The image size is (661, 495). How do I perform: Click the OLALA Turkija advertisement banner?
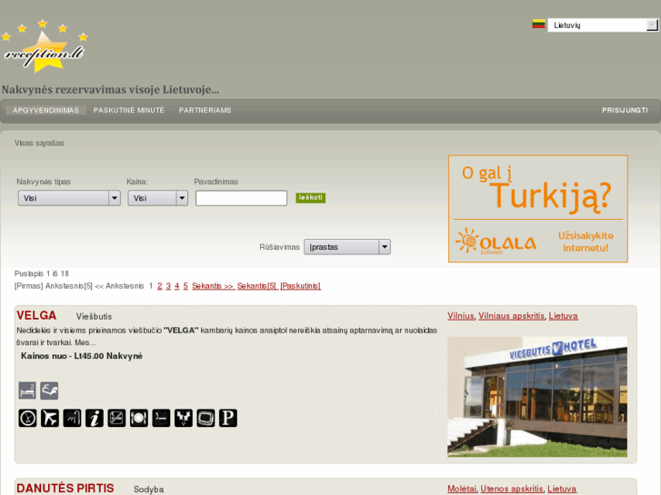pyautogui.click(x=538, y=209)
